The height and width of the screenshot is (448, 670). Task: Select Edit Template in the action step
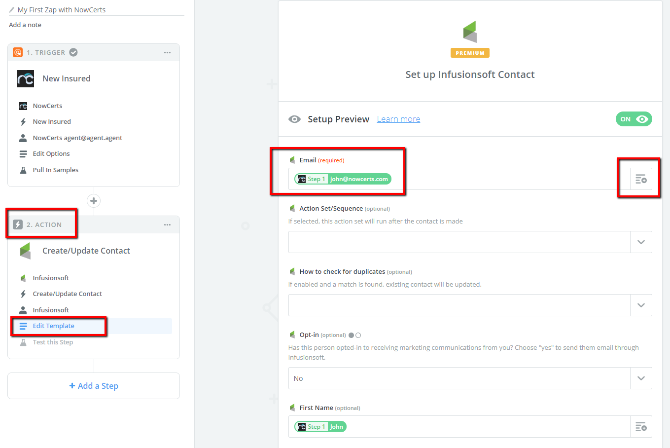[x=54, y=326]
